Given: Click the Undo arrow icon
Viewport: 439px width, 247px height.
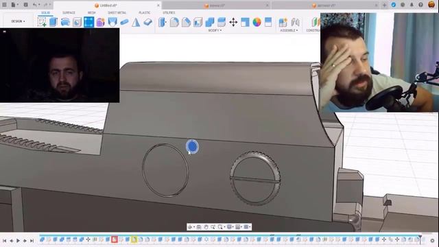Looking at the screenshot, I should click(x=35, y=5).
